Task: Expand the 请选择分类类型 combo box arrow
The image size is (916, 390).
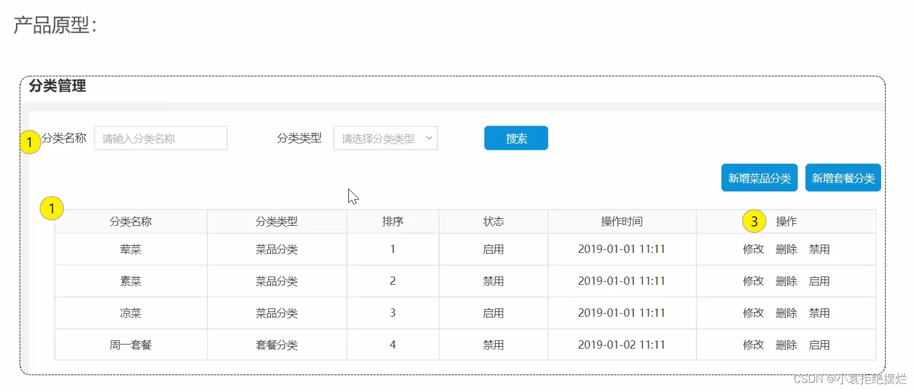Action: (x=430, y=138)
